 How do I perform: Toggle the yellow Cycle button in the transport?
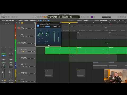[45, 17]
